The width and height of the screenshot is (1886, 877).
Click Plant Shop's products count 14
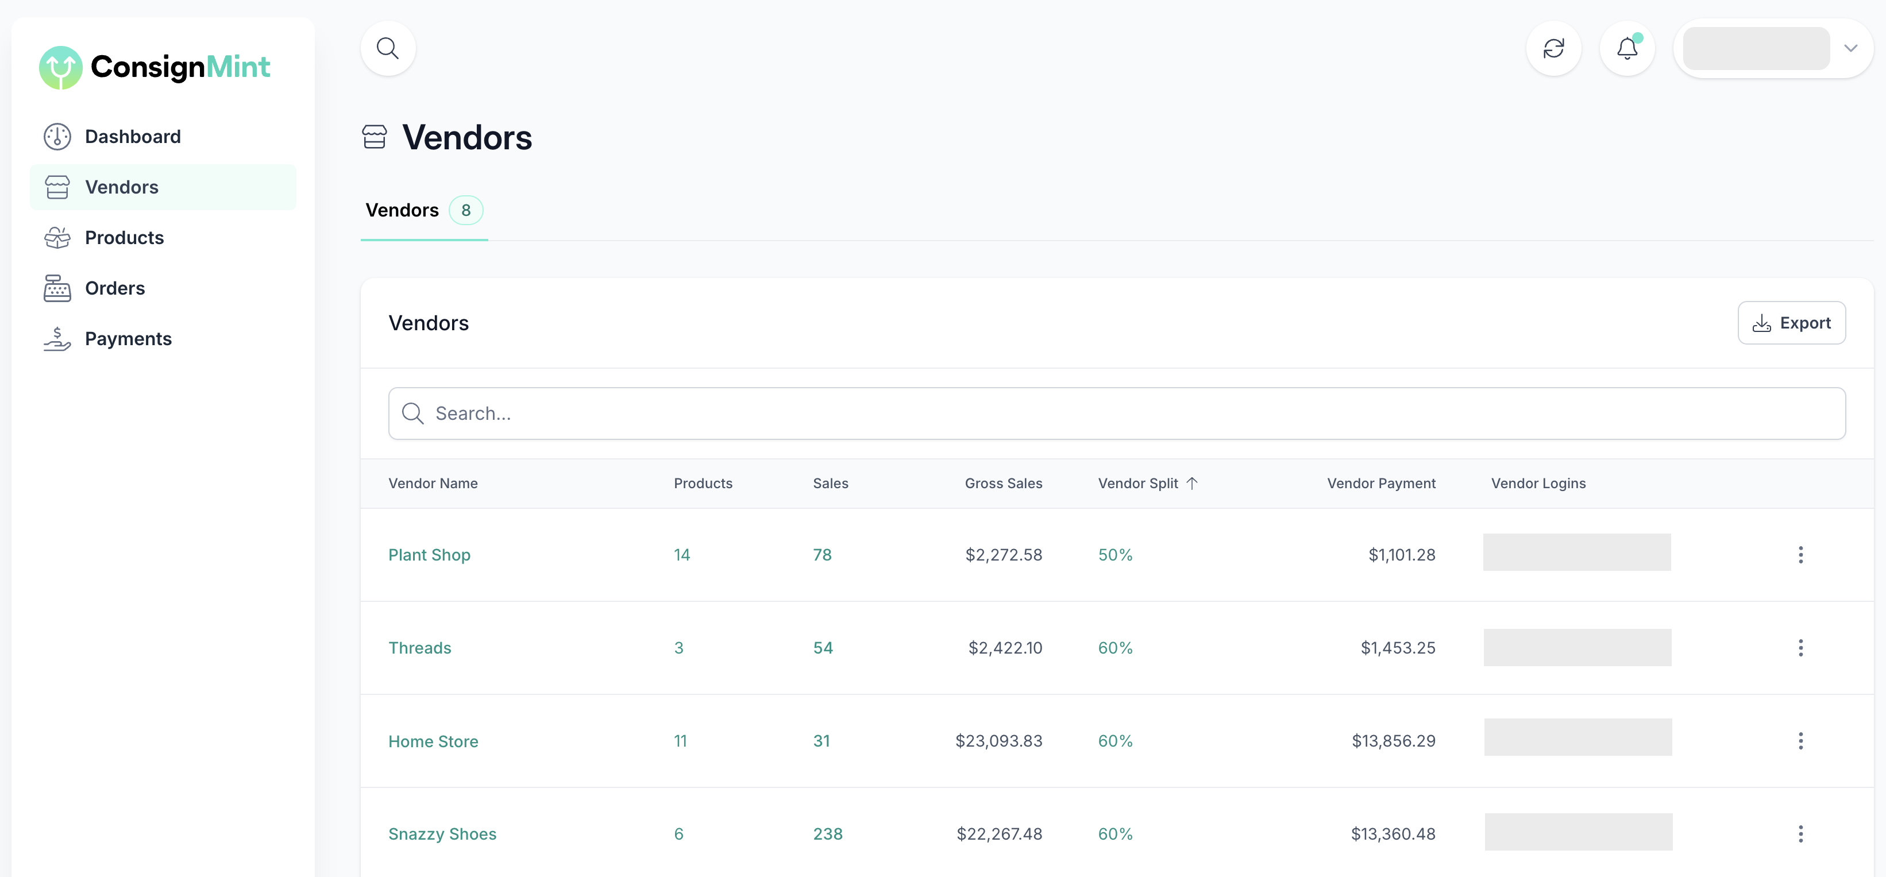pyautogui.click(x=682, y=555)
